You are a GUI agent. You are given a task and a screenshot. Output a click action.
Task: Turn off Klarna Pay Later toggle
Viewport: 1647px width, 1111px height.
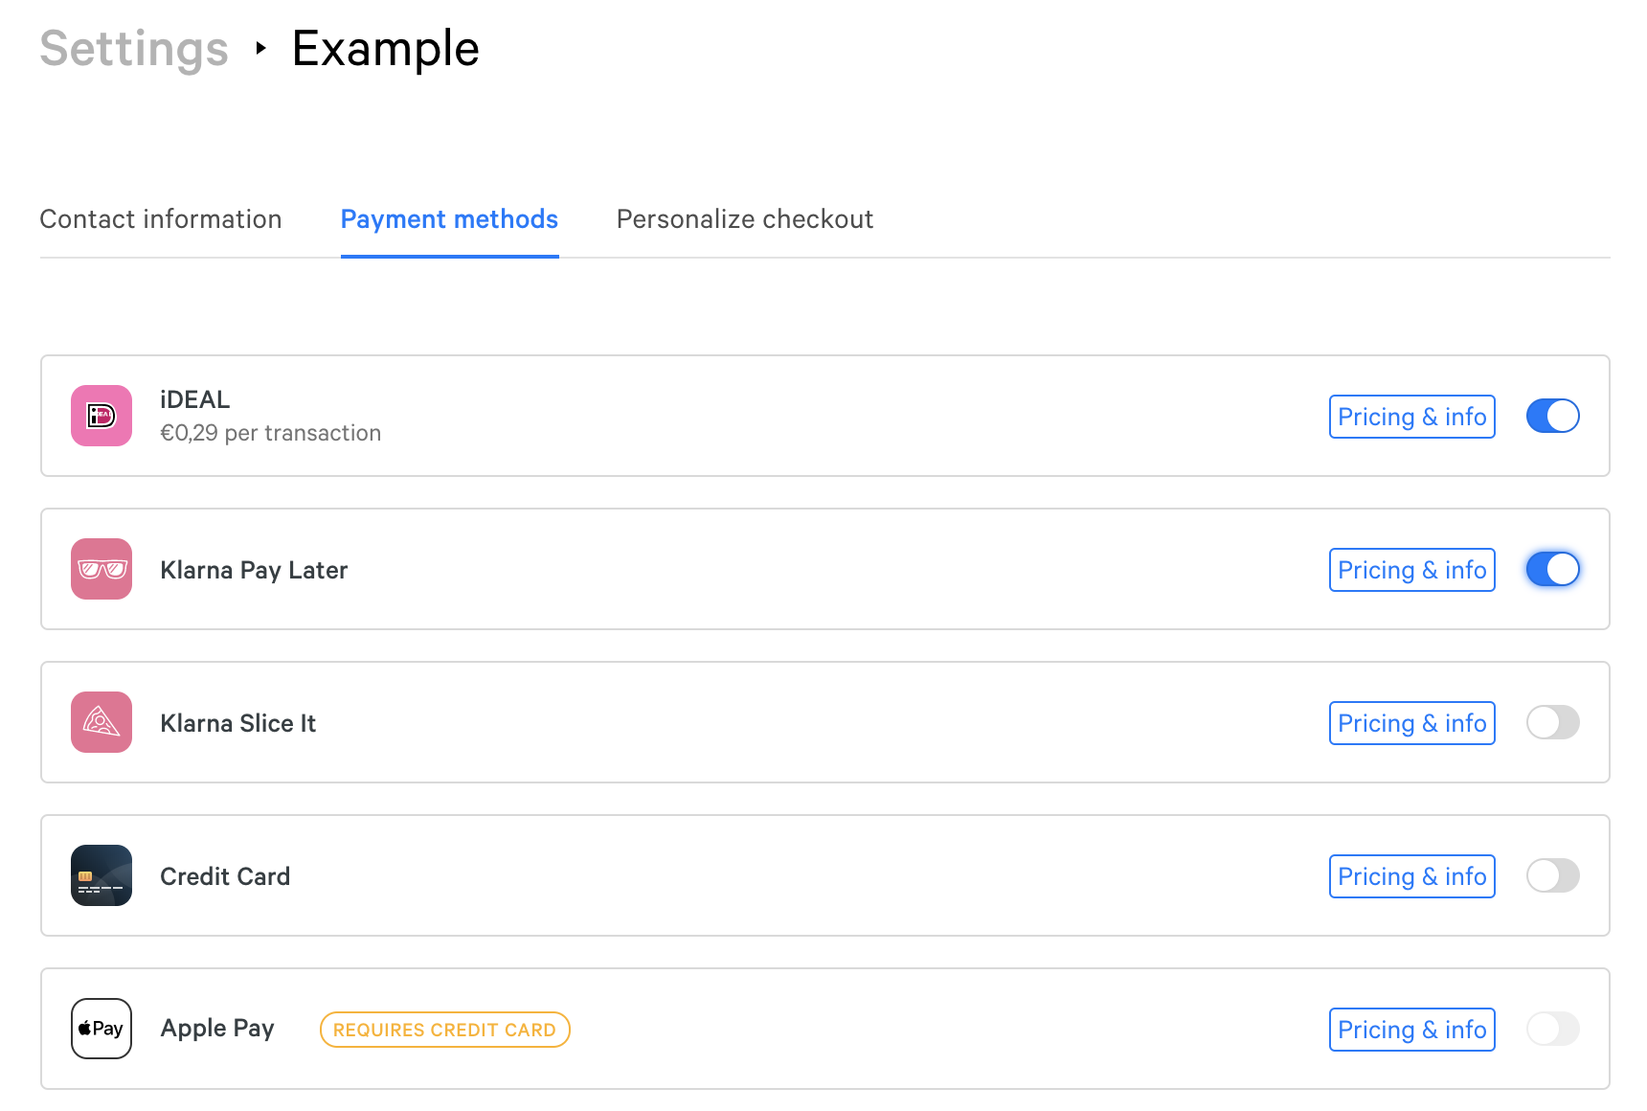[x=1553, y=569]
